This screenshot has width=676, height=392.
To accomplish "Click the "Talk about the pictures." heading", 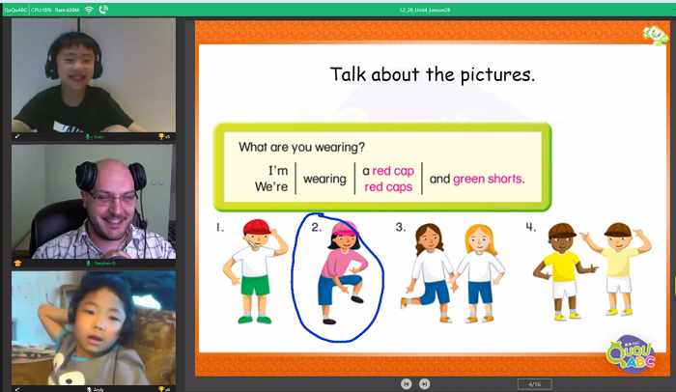I will (x=433, y=74).
